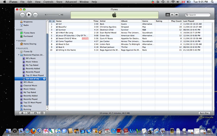Image resolution: width=217 pixels, height=136 pixels.
Task: Click the low-volume speaker icon
Action: click(x=46, y=15)
